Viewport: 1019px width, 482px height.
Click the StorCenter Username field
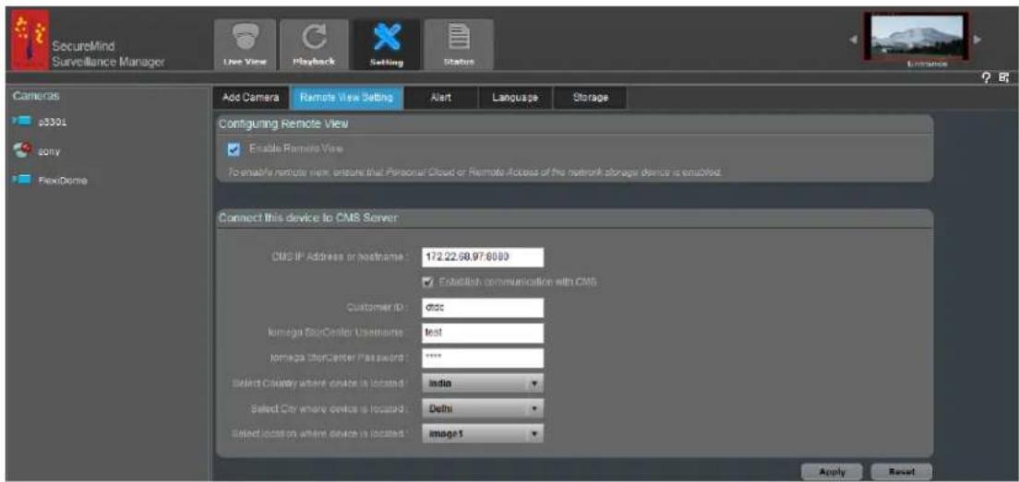pyautogui.click(x=482, y=334)
